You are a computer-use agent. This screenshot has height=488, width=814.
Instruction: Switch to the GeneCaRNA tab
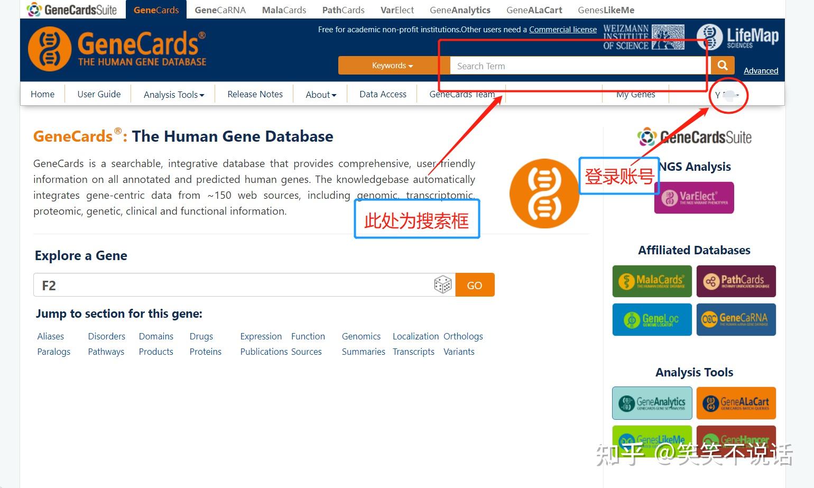[220, 10]
